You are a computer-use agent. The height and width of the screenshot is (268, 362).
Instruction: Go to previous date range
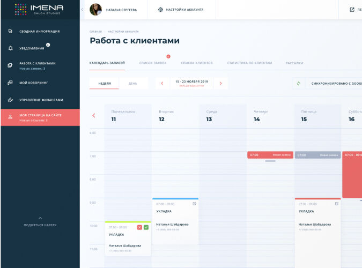coord(162,83)
